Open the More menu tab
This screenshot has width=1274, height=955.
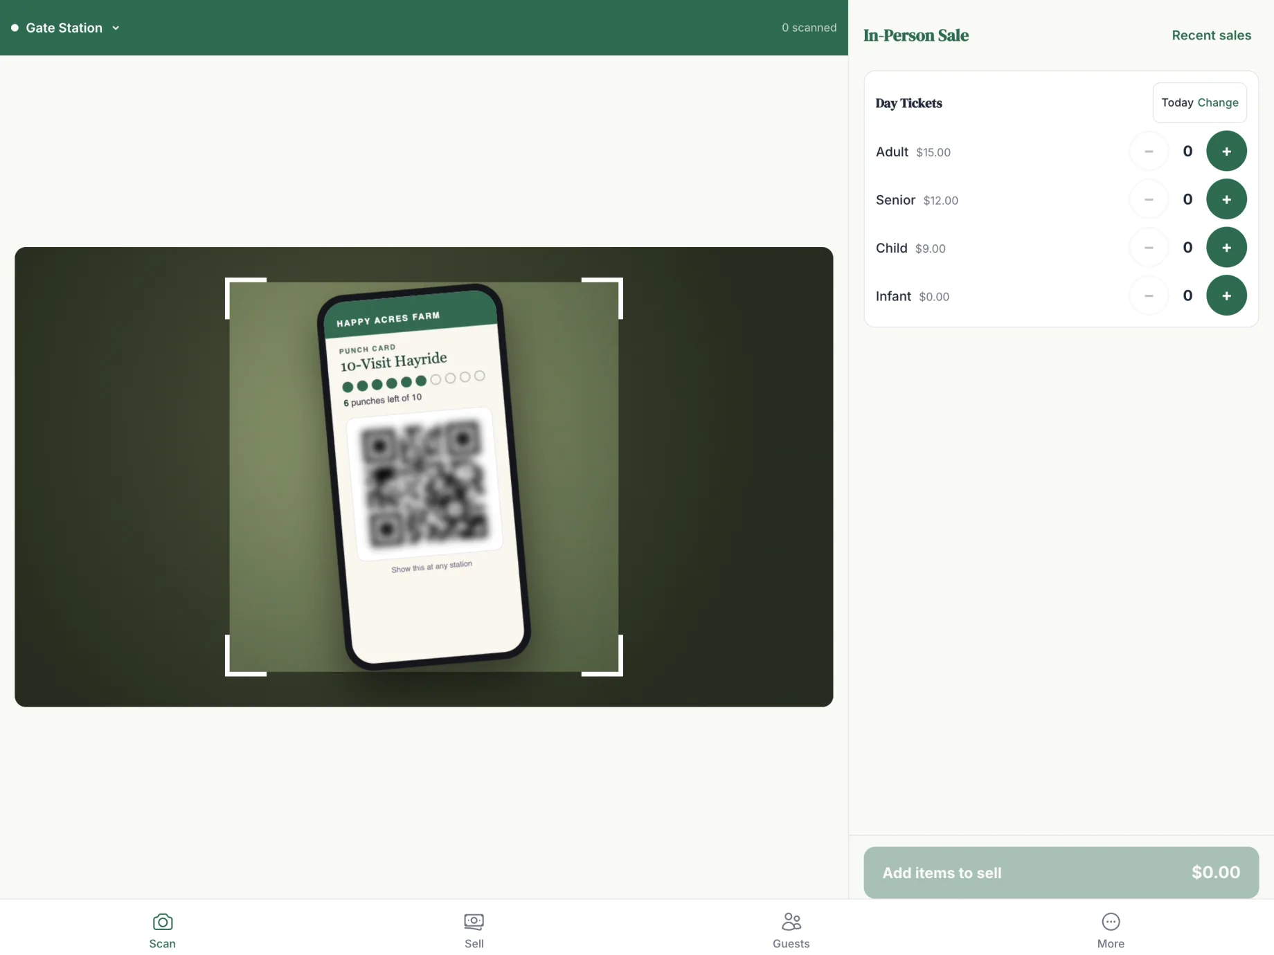1111,929
